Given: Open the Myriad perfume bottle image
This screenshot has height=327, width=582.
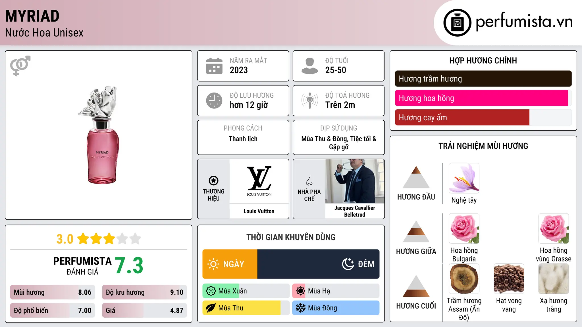Looking at the screenshot, I should click(x=99, y=135).
